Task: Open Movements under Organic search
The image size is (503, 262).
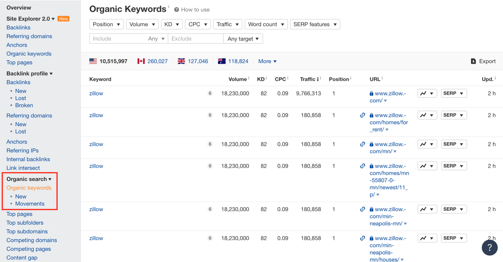Action: [x=30, y=204]
